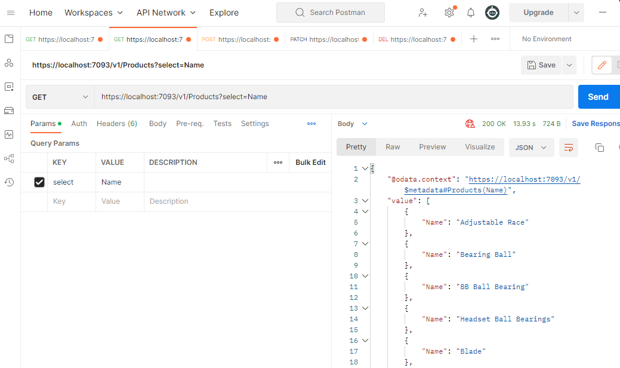Open History sidebar icon
This screenshot has height=368, width=620.
(x=9, y=182)
